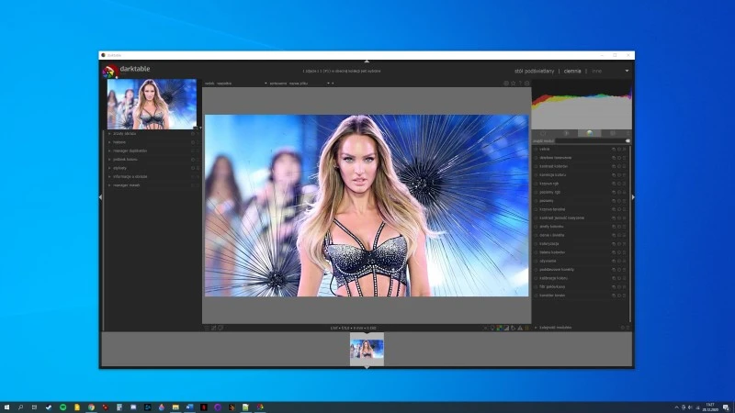Open global preferences gear icon
Image resolution: width=735 pixels, height=413 pixels.
coord(527,84)
